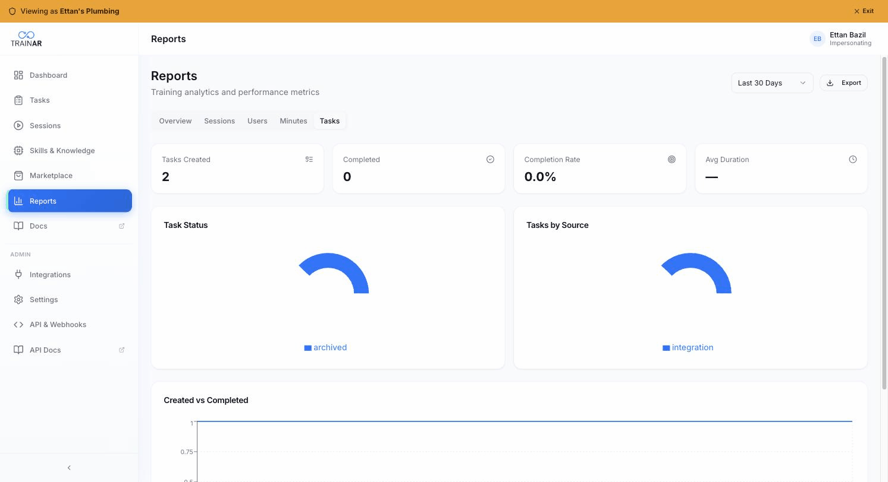Click the Task Status card title
Screen dimensions: 888x482
(186, 226)
